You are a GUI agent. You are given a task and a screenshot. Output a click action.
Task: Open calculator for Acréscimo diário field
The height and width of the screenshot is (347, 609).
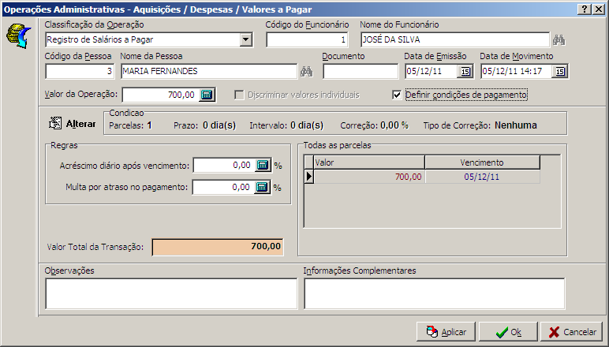tap(263, 166)
